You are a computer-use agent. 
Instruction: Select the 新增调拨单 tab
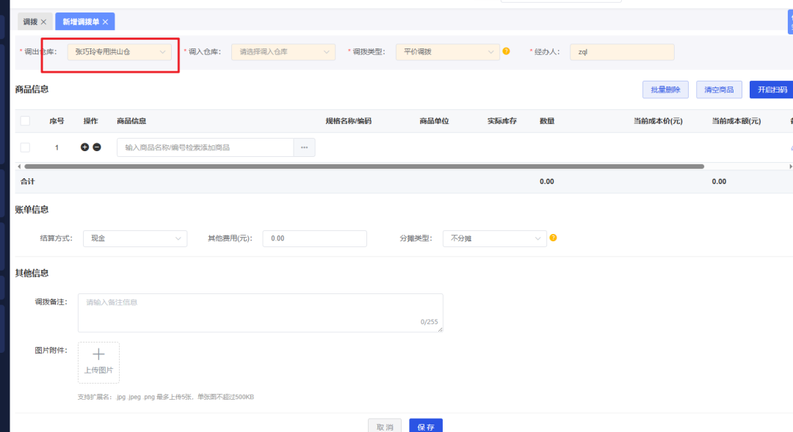click(81, 21)
